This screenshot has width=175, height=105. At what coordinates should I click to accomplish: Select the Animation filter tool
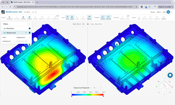48,17
